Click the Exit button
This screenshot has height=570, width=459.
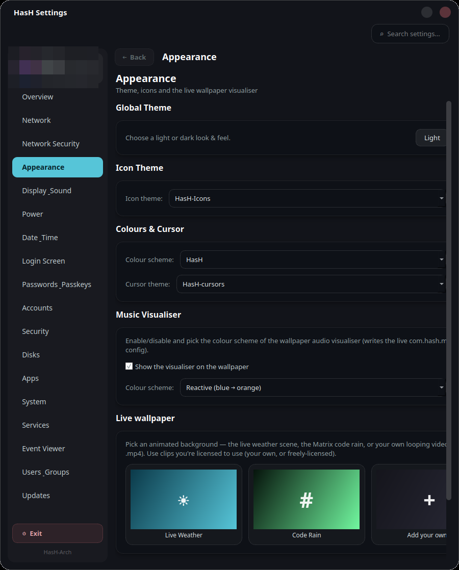coord(58,533)
